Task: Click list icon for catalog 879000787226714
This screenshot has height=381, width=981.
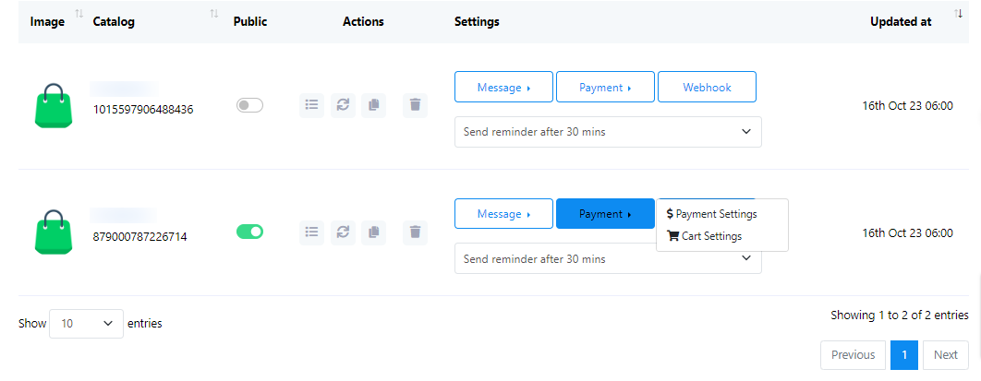Action: [312, 232]
